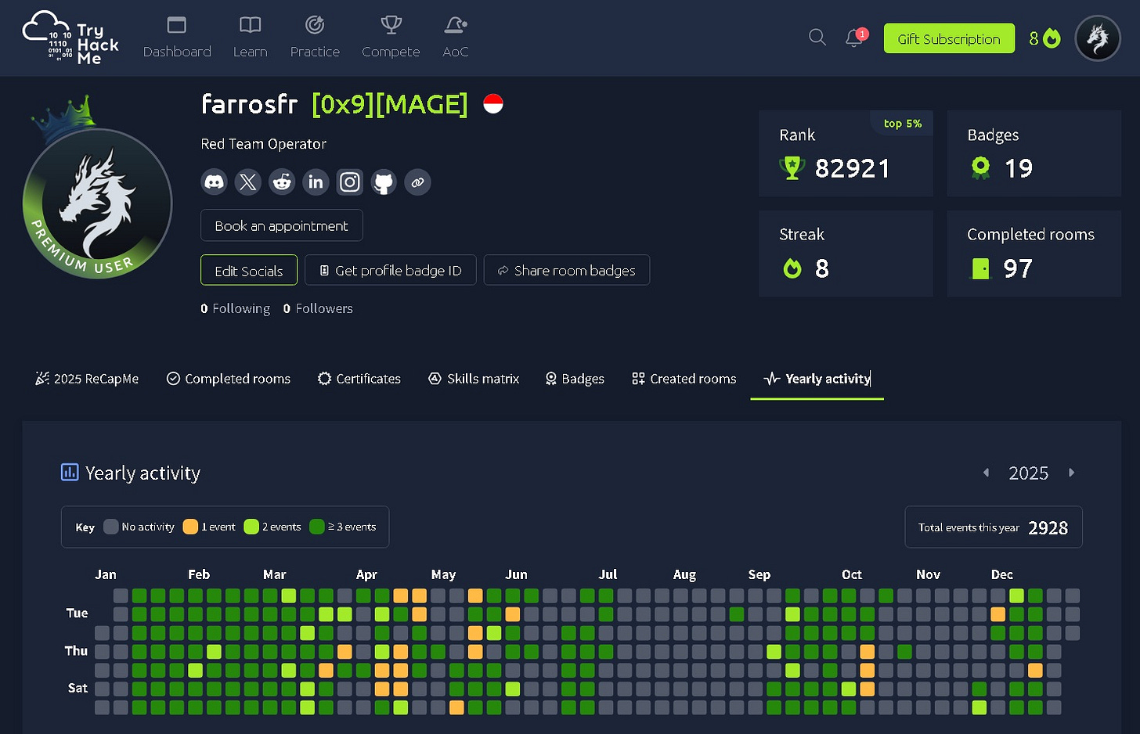This screenshot has width=1140, height=734.
Task: Click the Streak flame icon in stats
Action: (x=792, y=268)
